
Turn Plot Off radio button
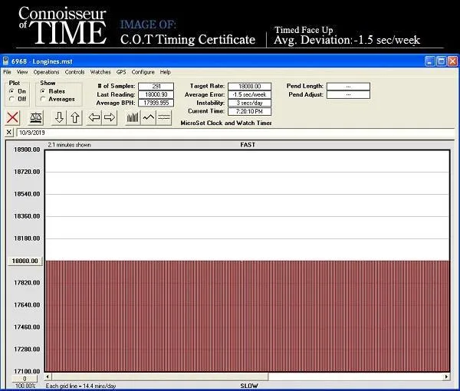(x=11, y=99)
